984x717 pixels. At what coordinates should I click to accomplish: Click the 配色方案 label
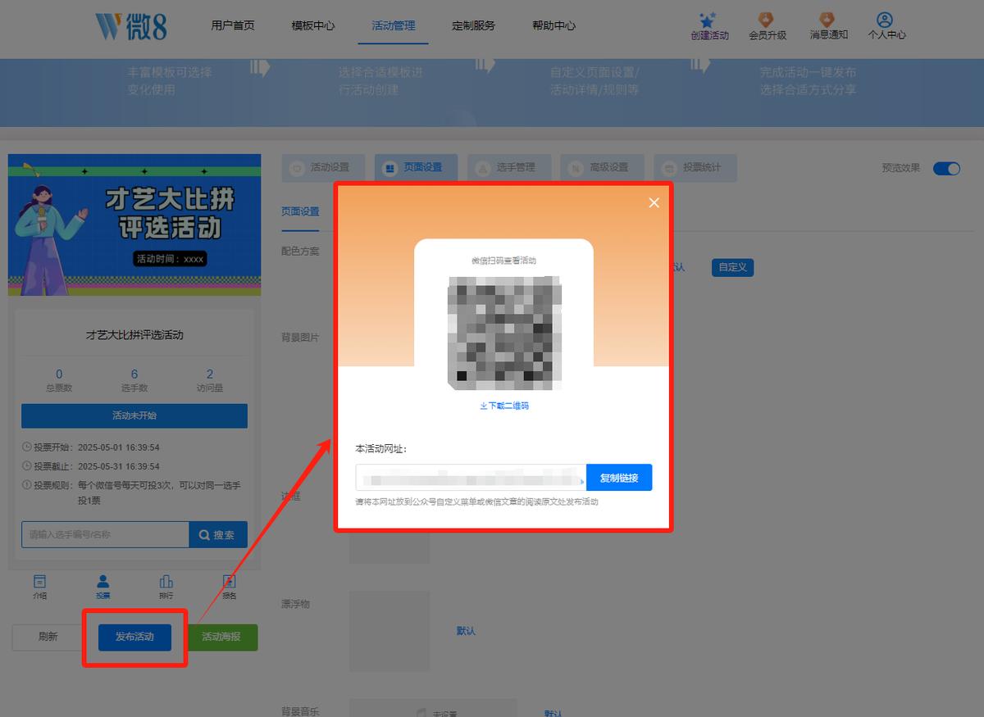300,251
